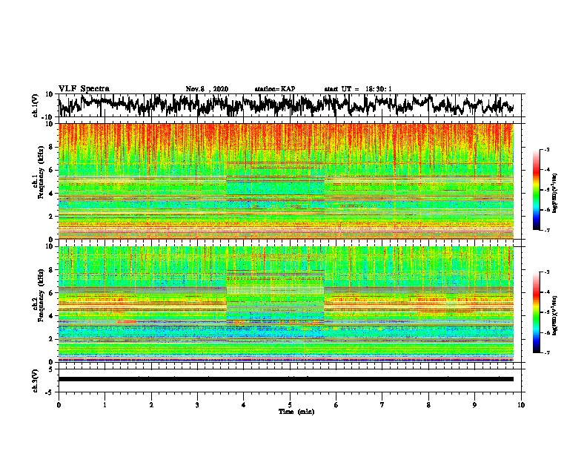
Task: Click time axis tick label "7"
Action: [382, 405]
